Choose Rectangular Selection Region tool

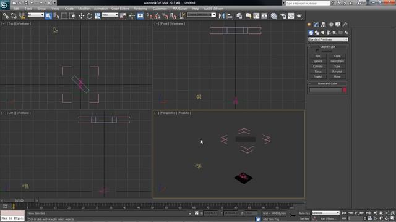[64, 16]
